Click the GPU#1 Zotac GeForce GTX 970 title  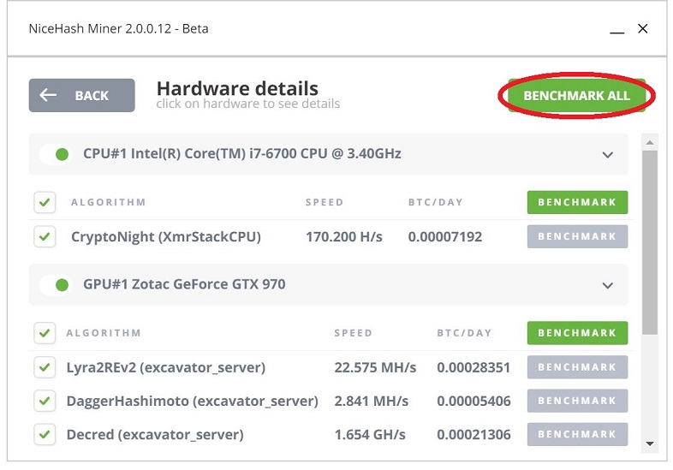[184, 284]
